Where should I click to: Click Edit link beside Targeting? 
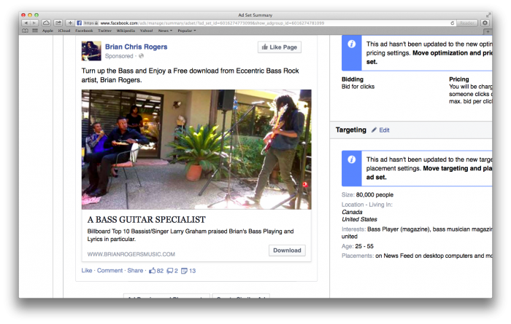(x=384, y=130)
